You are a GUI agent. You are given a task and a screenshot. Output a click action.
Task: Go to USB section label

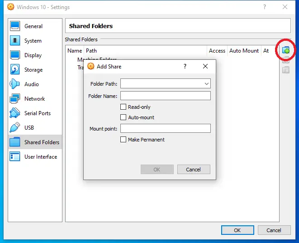29,128
